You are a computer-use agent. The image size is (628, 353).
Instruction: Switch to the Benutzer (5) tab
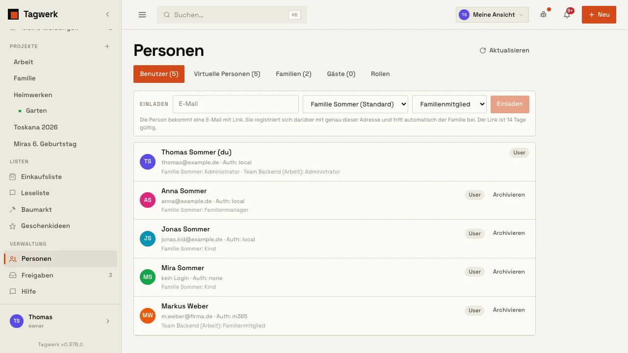(159, 74)
